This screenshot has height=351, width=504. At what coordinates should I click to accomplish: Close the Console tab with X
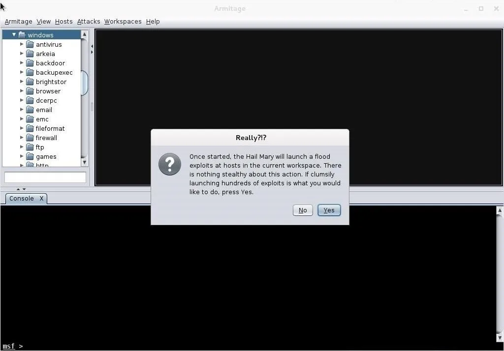(x=41, y=199)
